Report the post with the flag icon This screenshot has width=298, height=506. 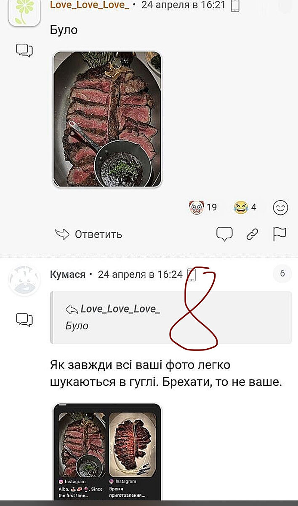(279, 234)
